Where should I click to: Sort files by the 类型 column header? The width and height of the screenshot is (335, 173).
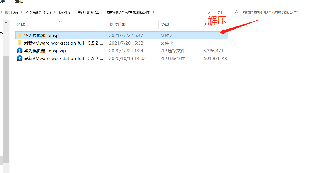[165, 24]
